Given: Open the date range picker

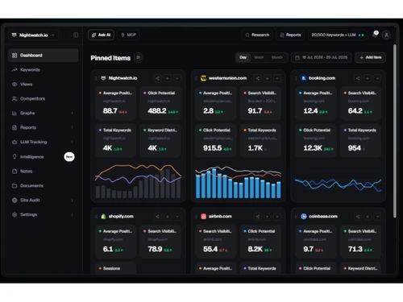Looking at the screenshot, I should 321,57.
